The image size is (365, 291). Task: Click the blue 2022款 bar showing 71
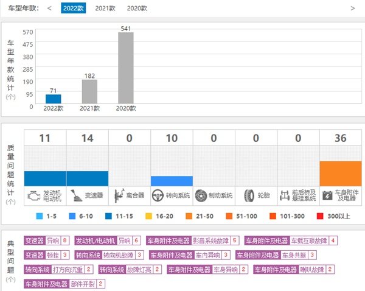pos(53,99)
